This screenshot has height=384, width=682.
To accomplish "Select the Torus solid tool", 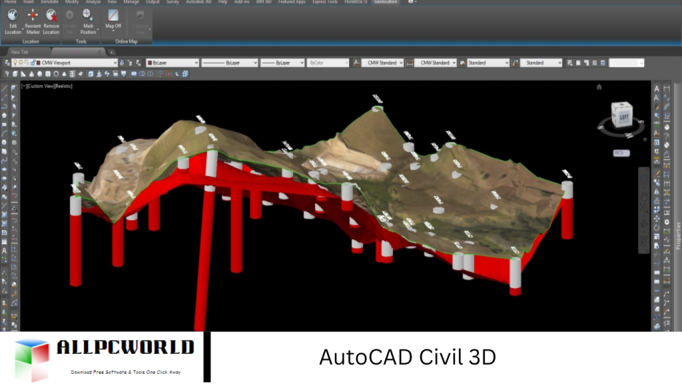I will coord(56,74).
